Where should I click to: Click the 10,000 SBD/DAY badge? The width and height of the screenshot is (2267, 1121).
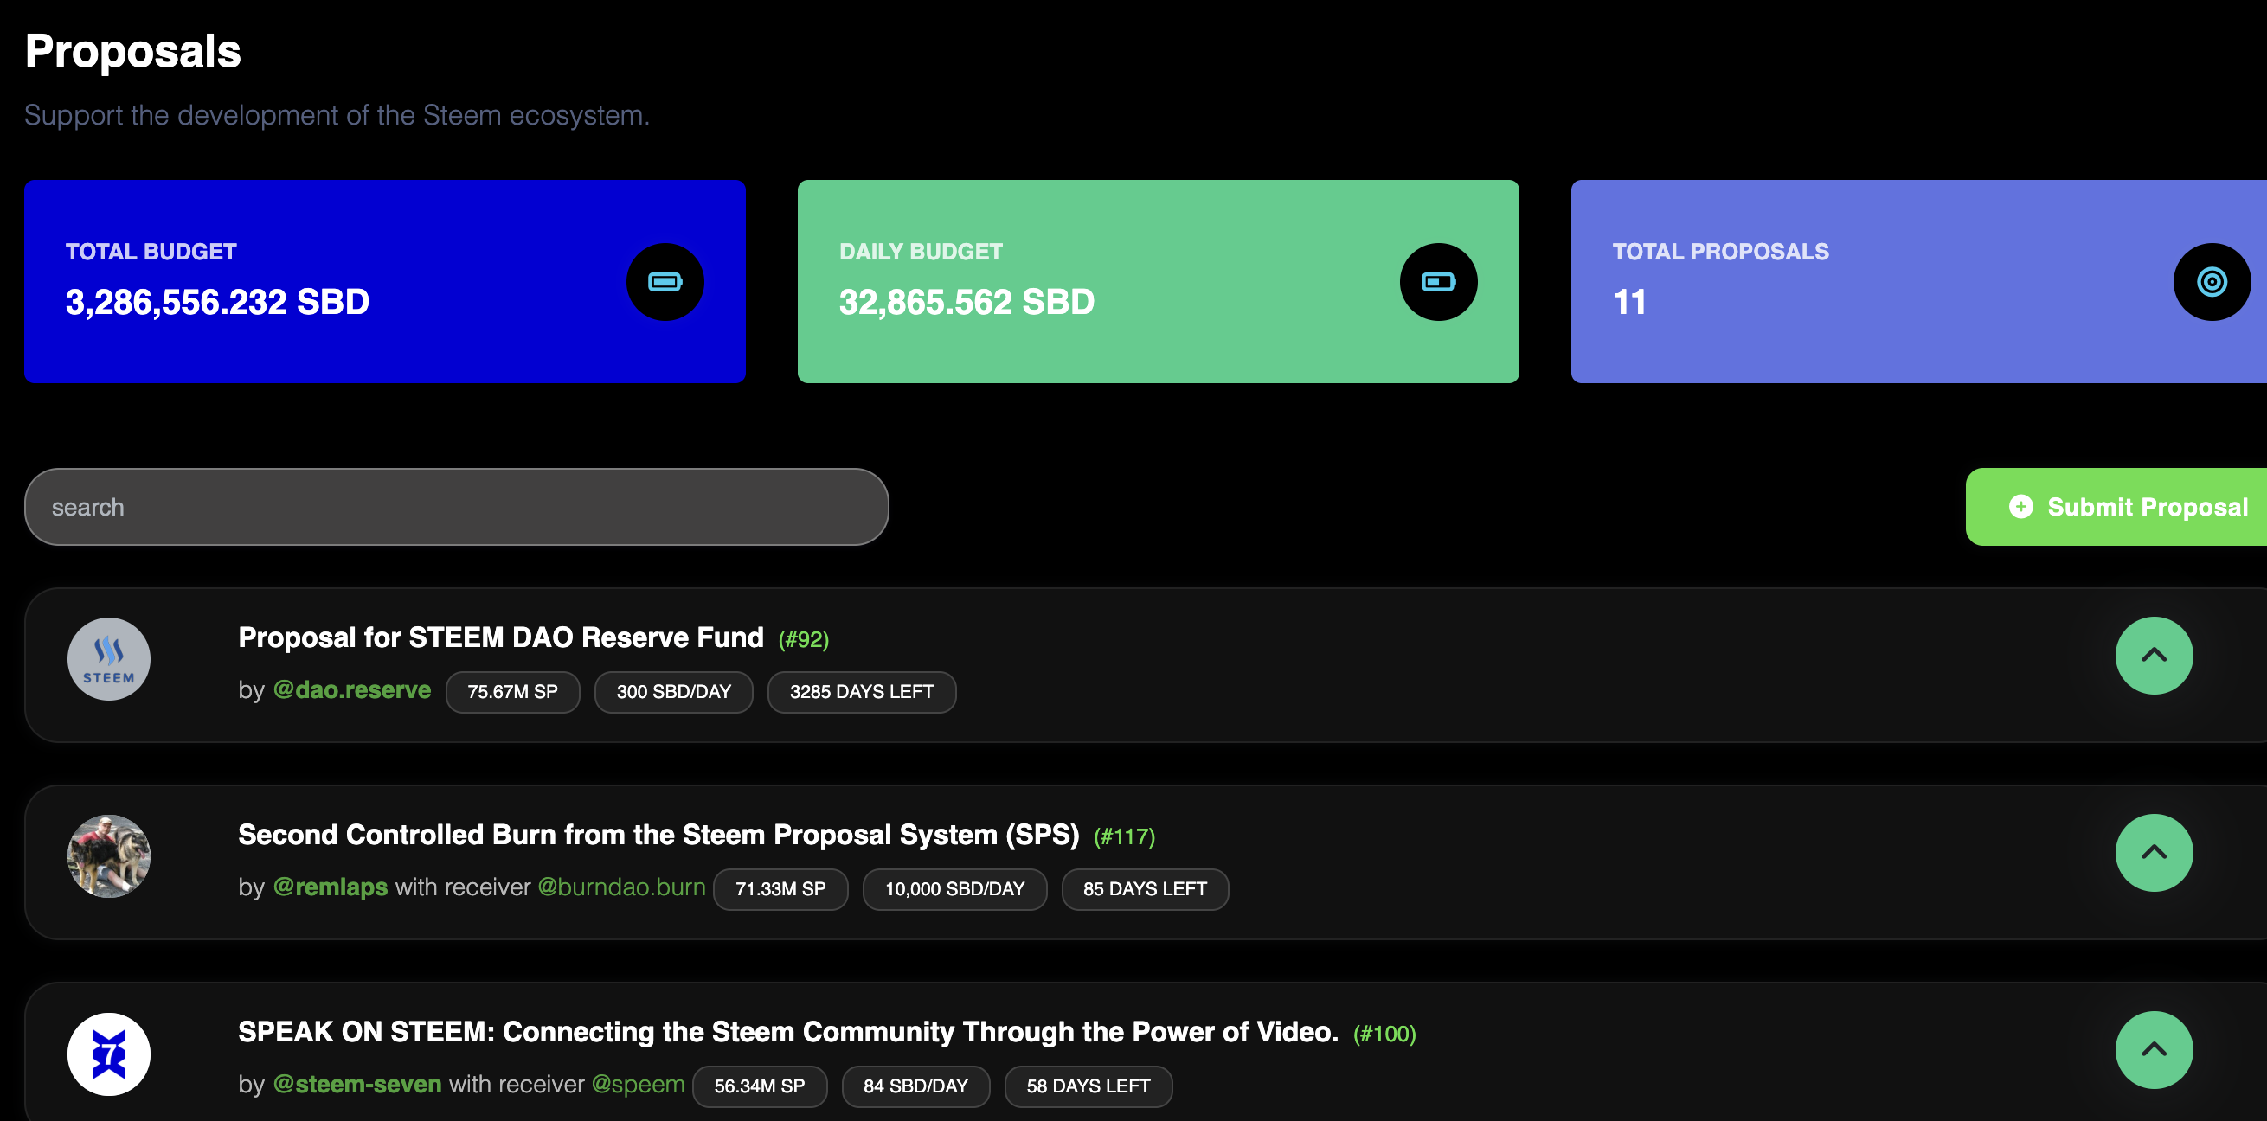coord(954,888)
